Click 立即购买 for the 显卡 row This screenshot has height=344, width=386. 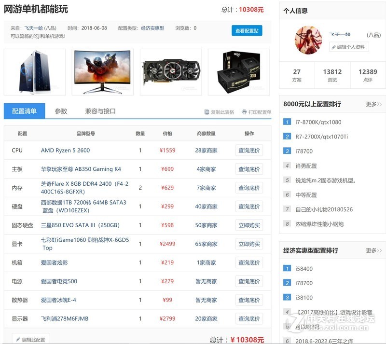coord(249,244)
